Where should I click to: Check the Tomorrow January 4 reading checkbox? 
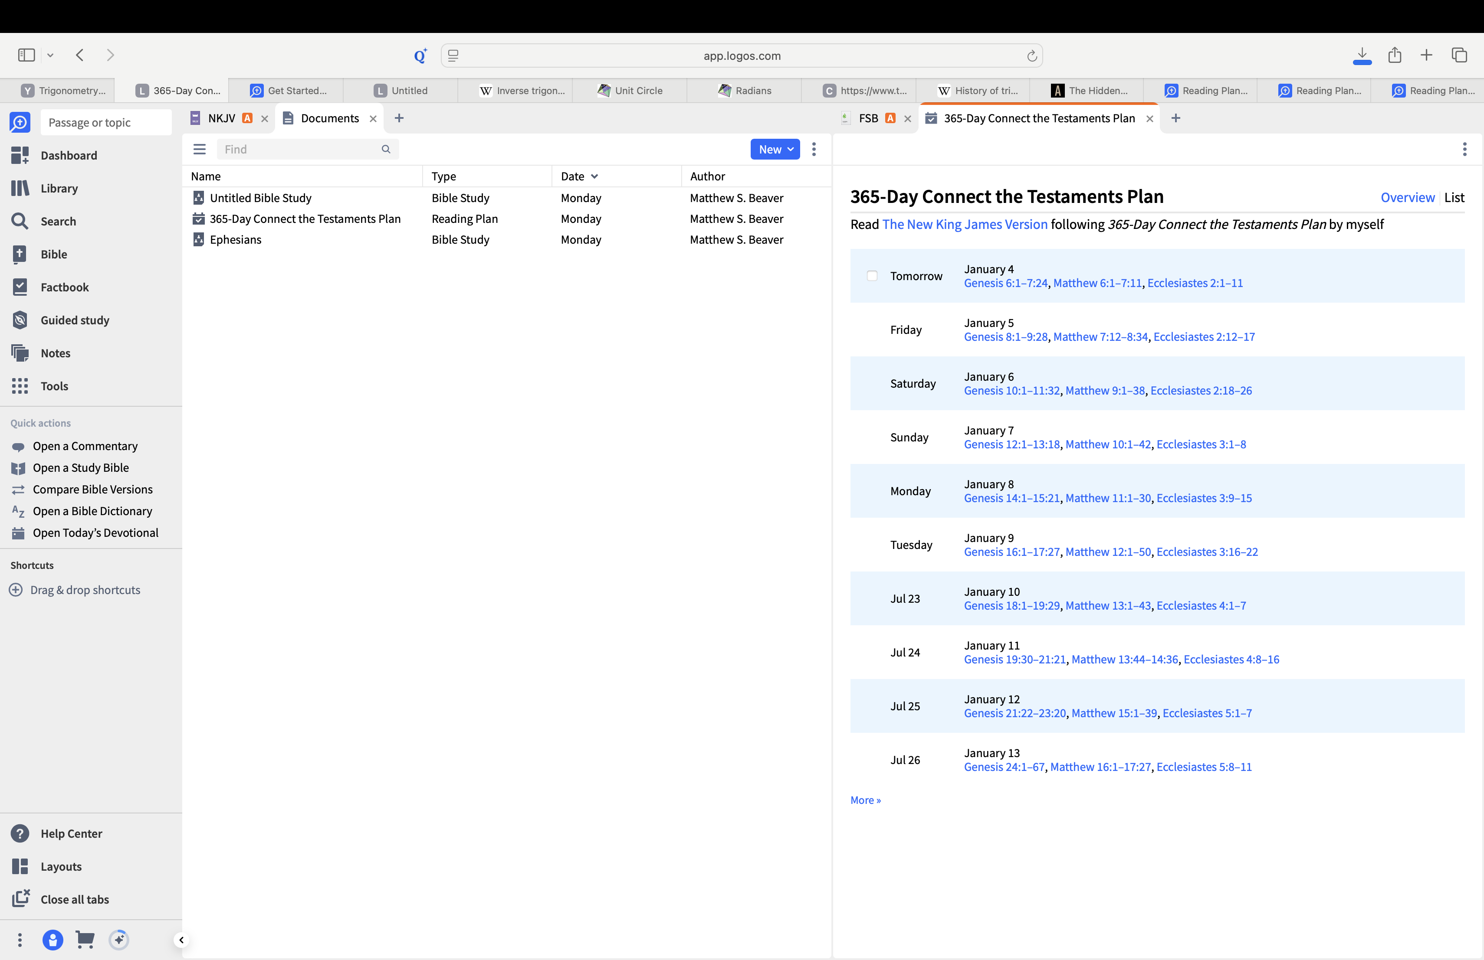point(872,276)
